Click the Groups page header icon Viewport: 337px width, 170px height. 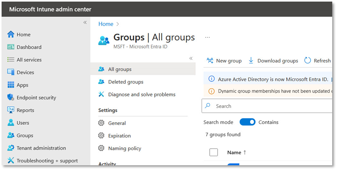click(104, 40)
